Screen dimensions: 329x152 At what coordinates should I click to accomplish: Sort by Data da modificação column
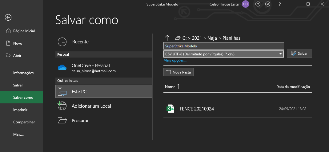(x=293, y=86)
